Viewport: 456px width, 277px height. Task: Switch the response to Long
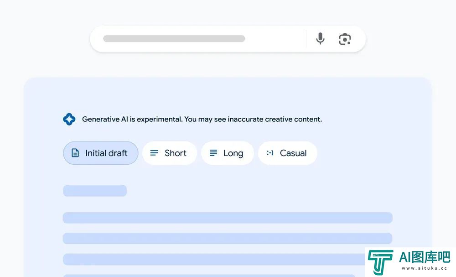coord(228,153)
